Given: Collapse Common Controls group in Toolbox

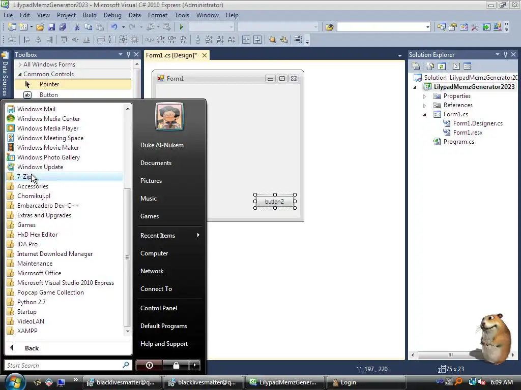Looking at the screenshot, I should pyautogui.click(x=20, y=74).
